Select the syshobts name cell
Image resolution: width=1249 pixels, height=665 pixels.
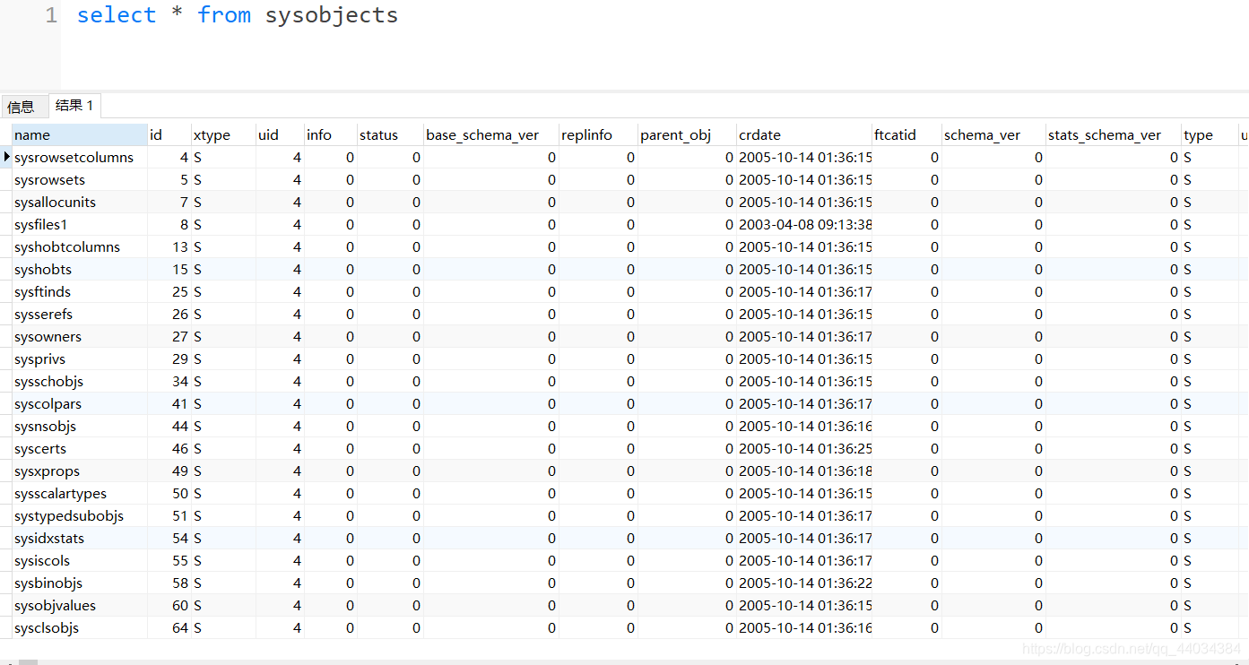tap(80, 269)
